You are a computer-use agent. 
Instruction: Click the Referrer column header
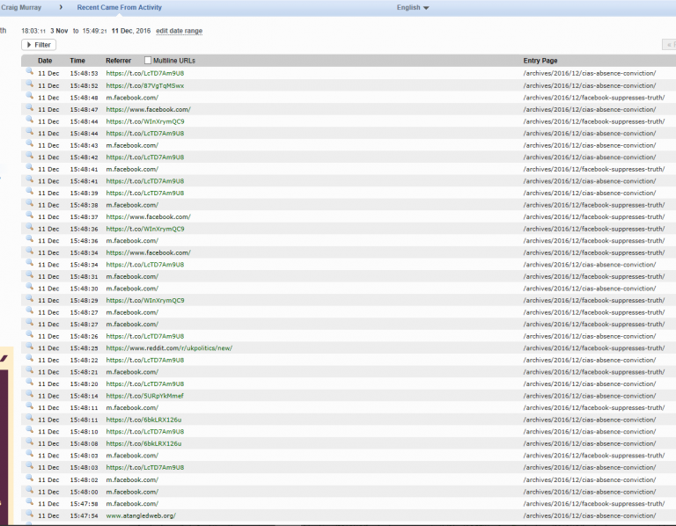(118, 61)
